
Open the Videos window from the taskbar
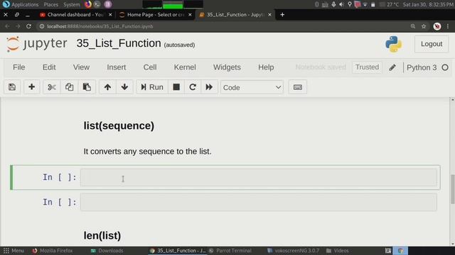[x=338, y=251]
